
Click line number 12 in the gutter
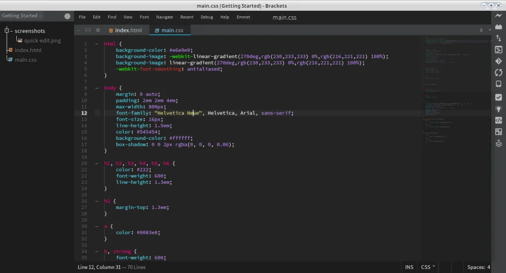tap(84, 113)
